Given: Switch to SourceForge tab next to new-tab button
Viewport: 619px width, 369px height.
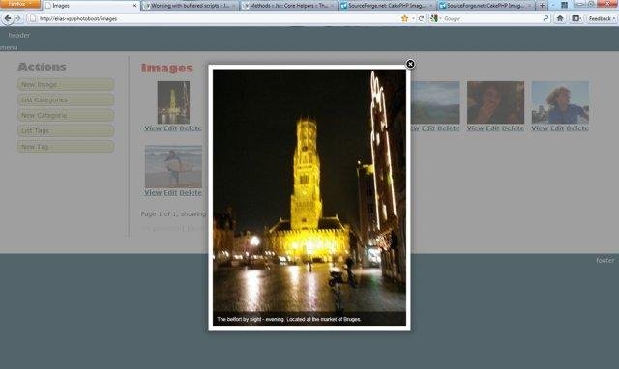Looking at the screenshot, I should 486,6.
